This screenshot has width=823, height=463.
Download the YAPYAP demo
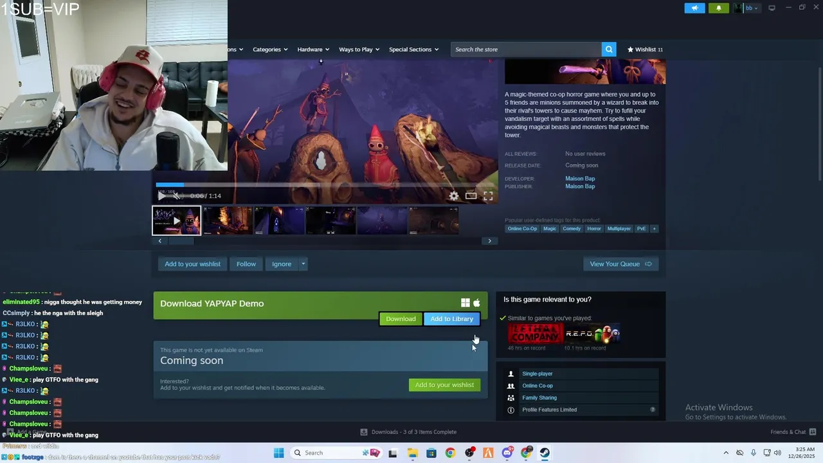click(x=401, y=319)
